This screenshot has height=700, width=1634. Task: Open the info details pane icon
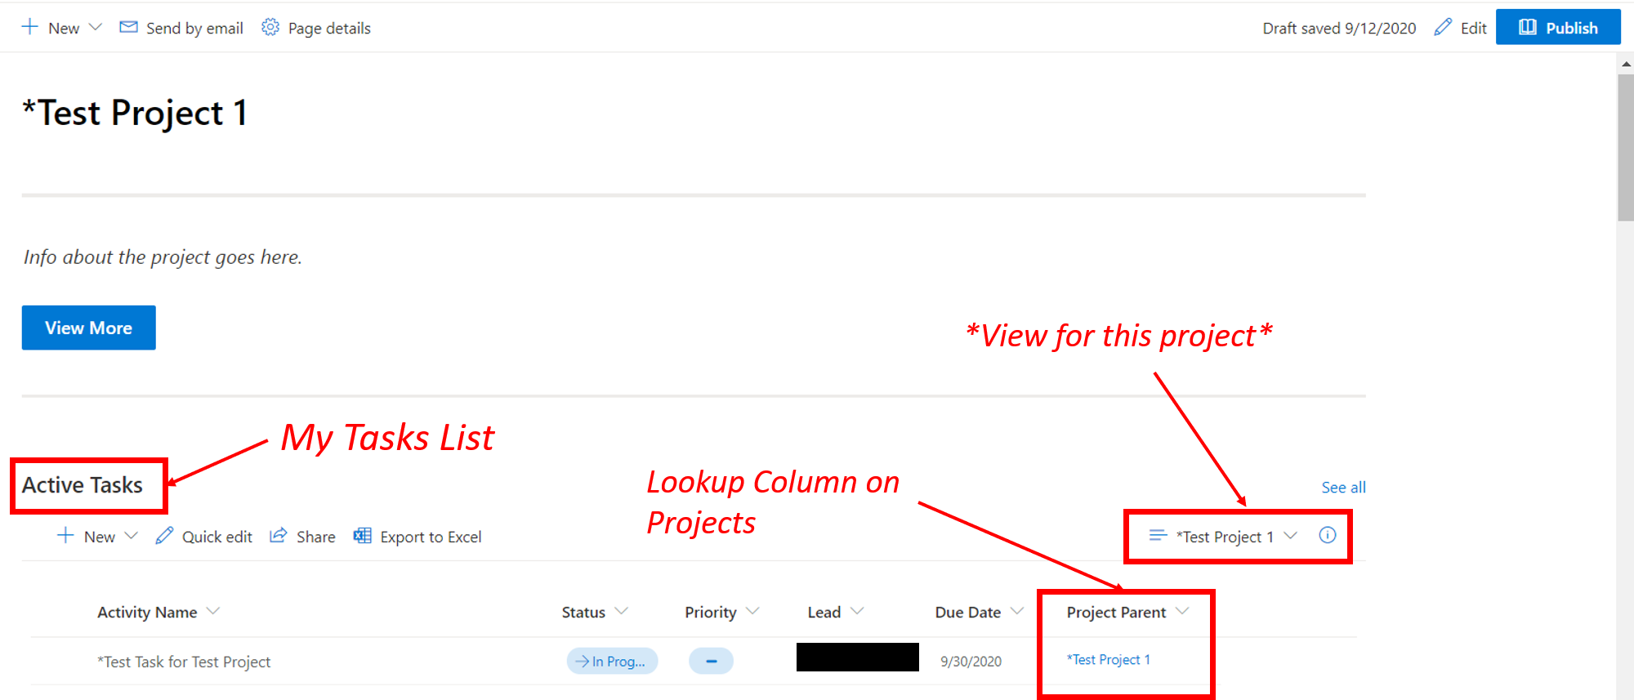1328,535
